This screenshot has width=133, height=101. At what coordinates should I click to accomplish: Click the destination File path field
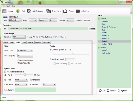tap(48, 28)
